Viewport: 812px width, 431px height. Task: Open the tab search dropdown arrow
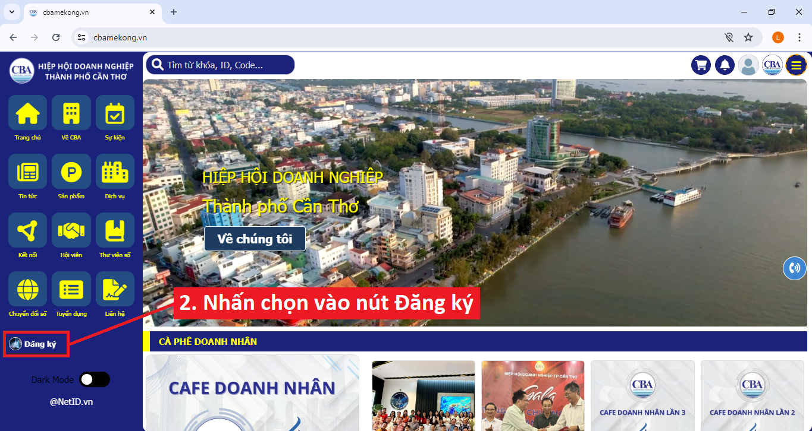pyautogui.click(x=11, y=12)
